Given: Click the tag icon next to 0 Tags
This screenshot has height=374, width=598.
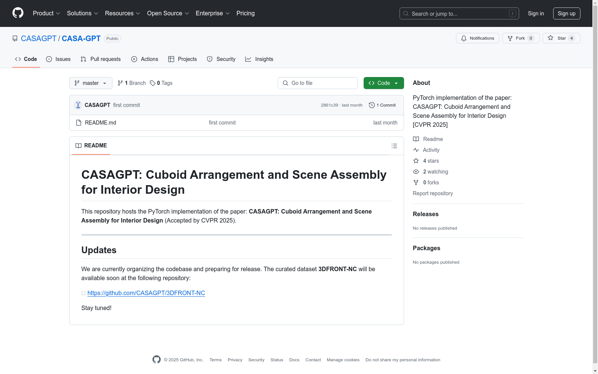Looking at the screenshot, I should tap(152, 83).
